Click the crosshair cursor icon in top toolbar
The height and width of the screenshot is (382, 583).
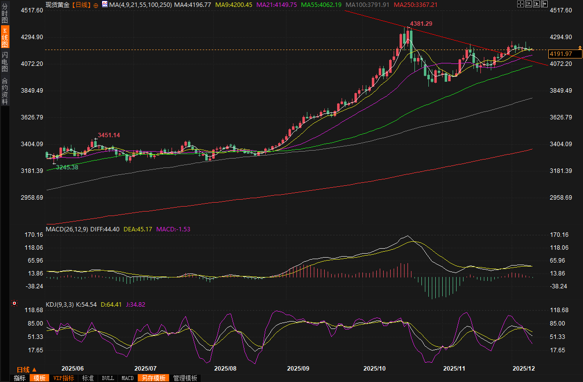[520, 4]
